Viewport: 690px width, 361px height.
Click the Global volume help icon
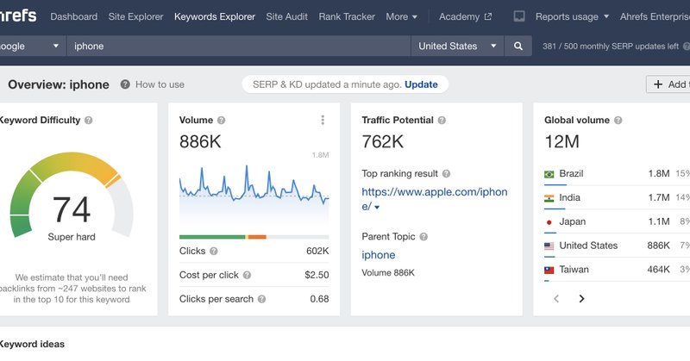pyautogui.click(x=618, y=121)
